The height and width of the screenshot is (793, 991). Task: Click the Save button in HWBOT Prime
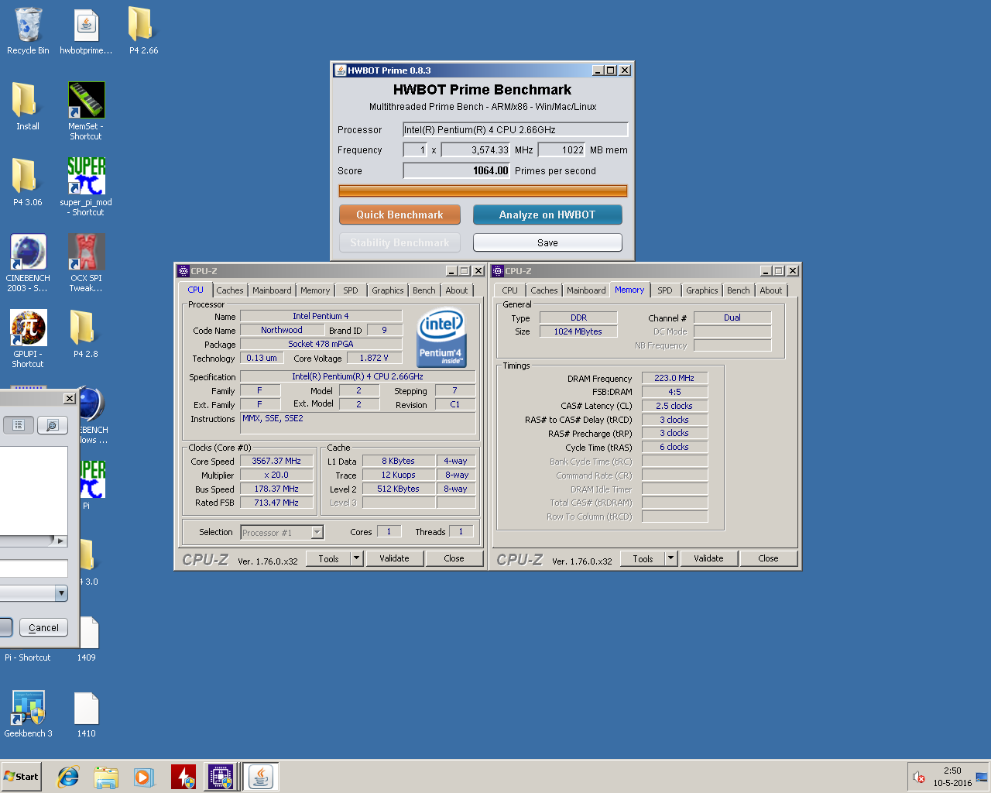click(547, 242)
